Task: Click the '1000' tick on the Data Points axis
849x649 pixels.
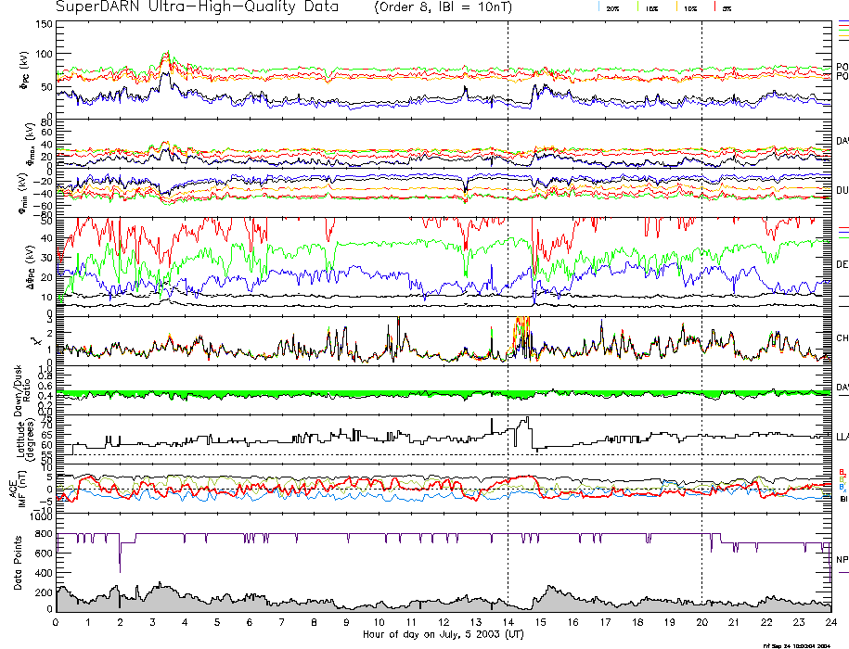Action: [41, 516]
